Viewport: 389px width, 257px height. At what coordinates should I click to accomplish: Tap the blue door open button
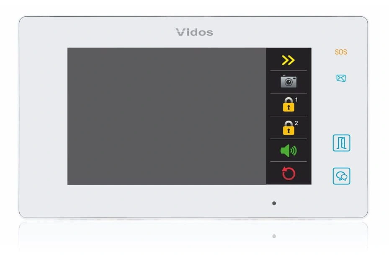click(x=341, y=143)
